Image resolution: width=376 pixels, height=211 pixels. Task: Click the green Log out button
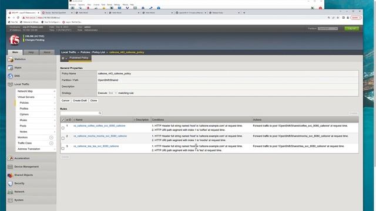click(x=351, y=29)
